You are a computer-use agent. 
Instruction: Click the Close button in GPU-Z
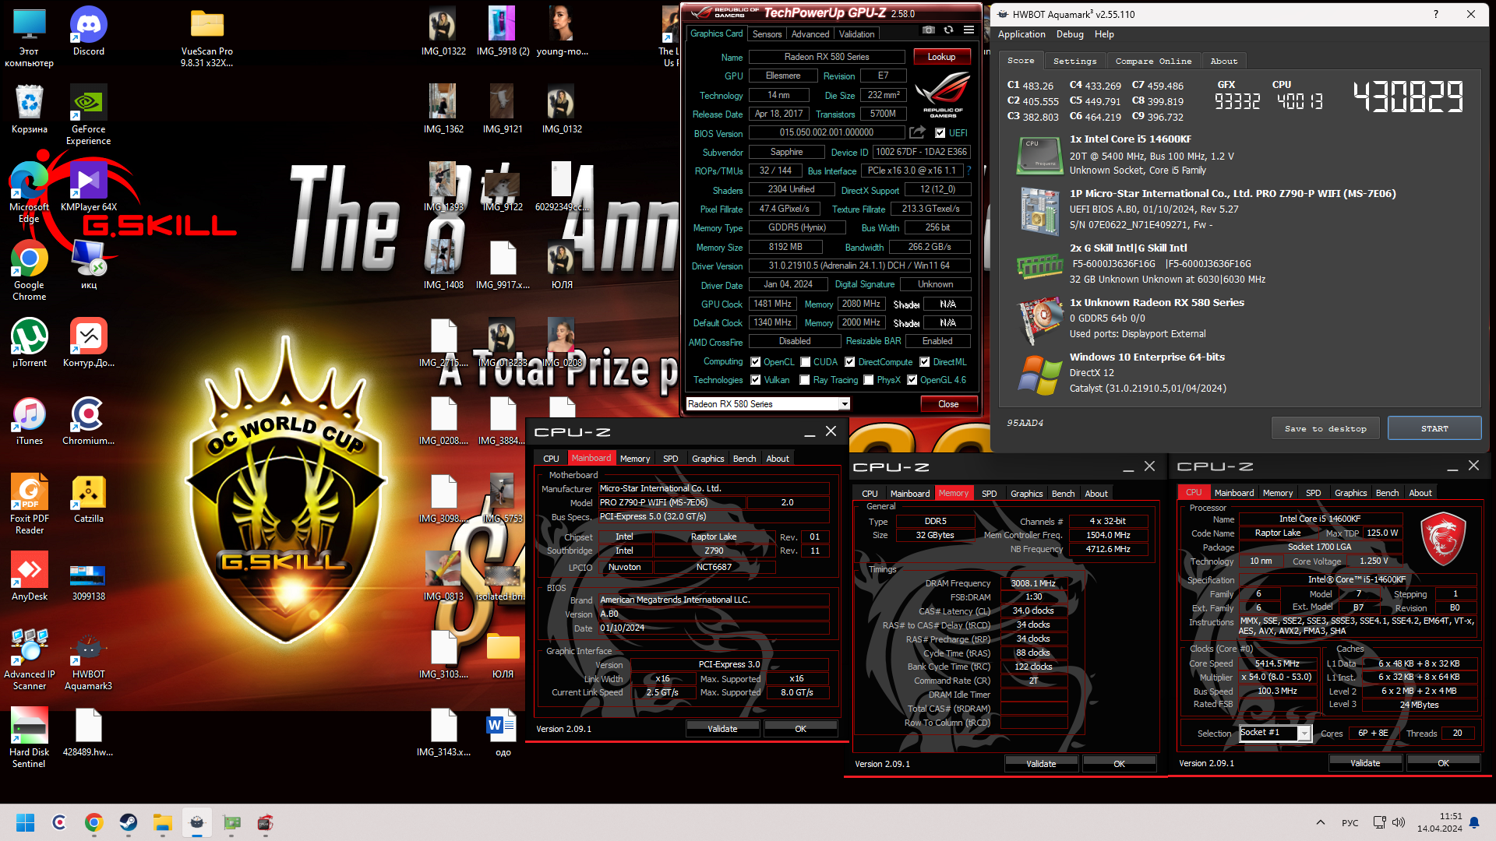click(x=948, y=404)
